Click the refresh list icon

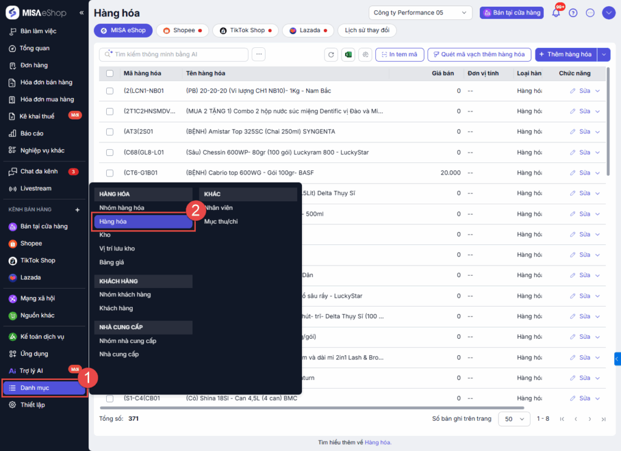(331, 54)
